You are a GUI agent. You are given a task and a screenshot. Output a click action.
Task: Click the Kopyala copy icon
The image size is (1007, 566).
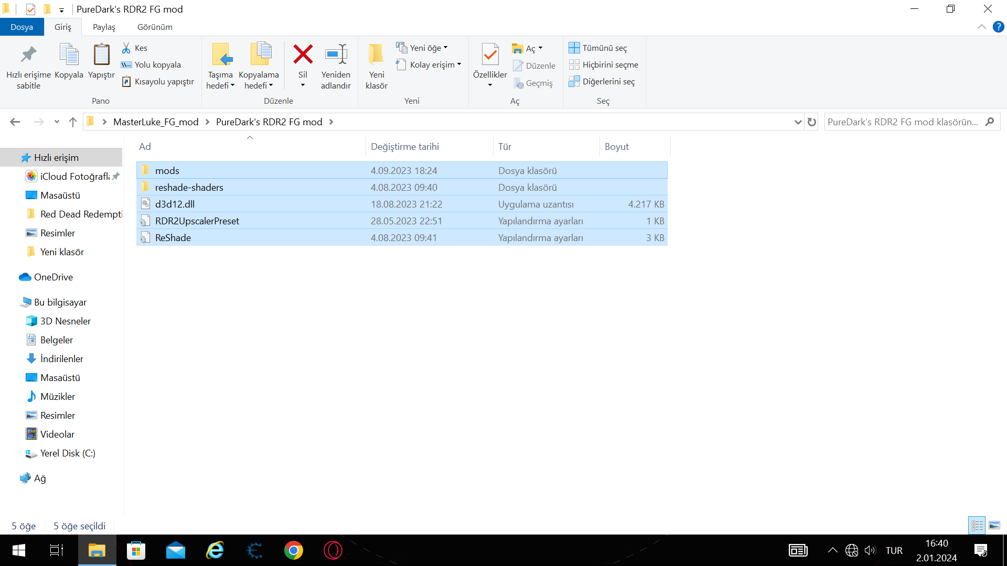(x=69, y=55)
